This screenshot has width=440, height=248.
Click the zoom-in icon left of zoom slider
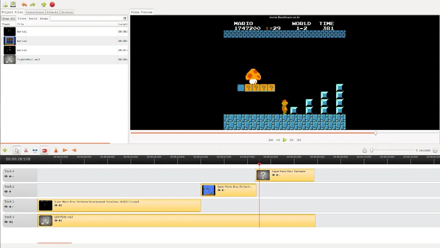pos(364,150)
